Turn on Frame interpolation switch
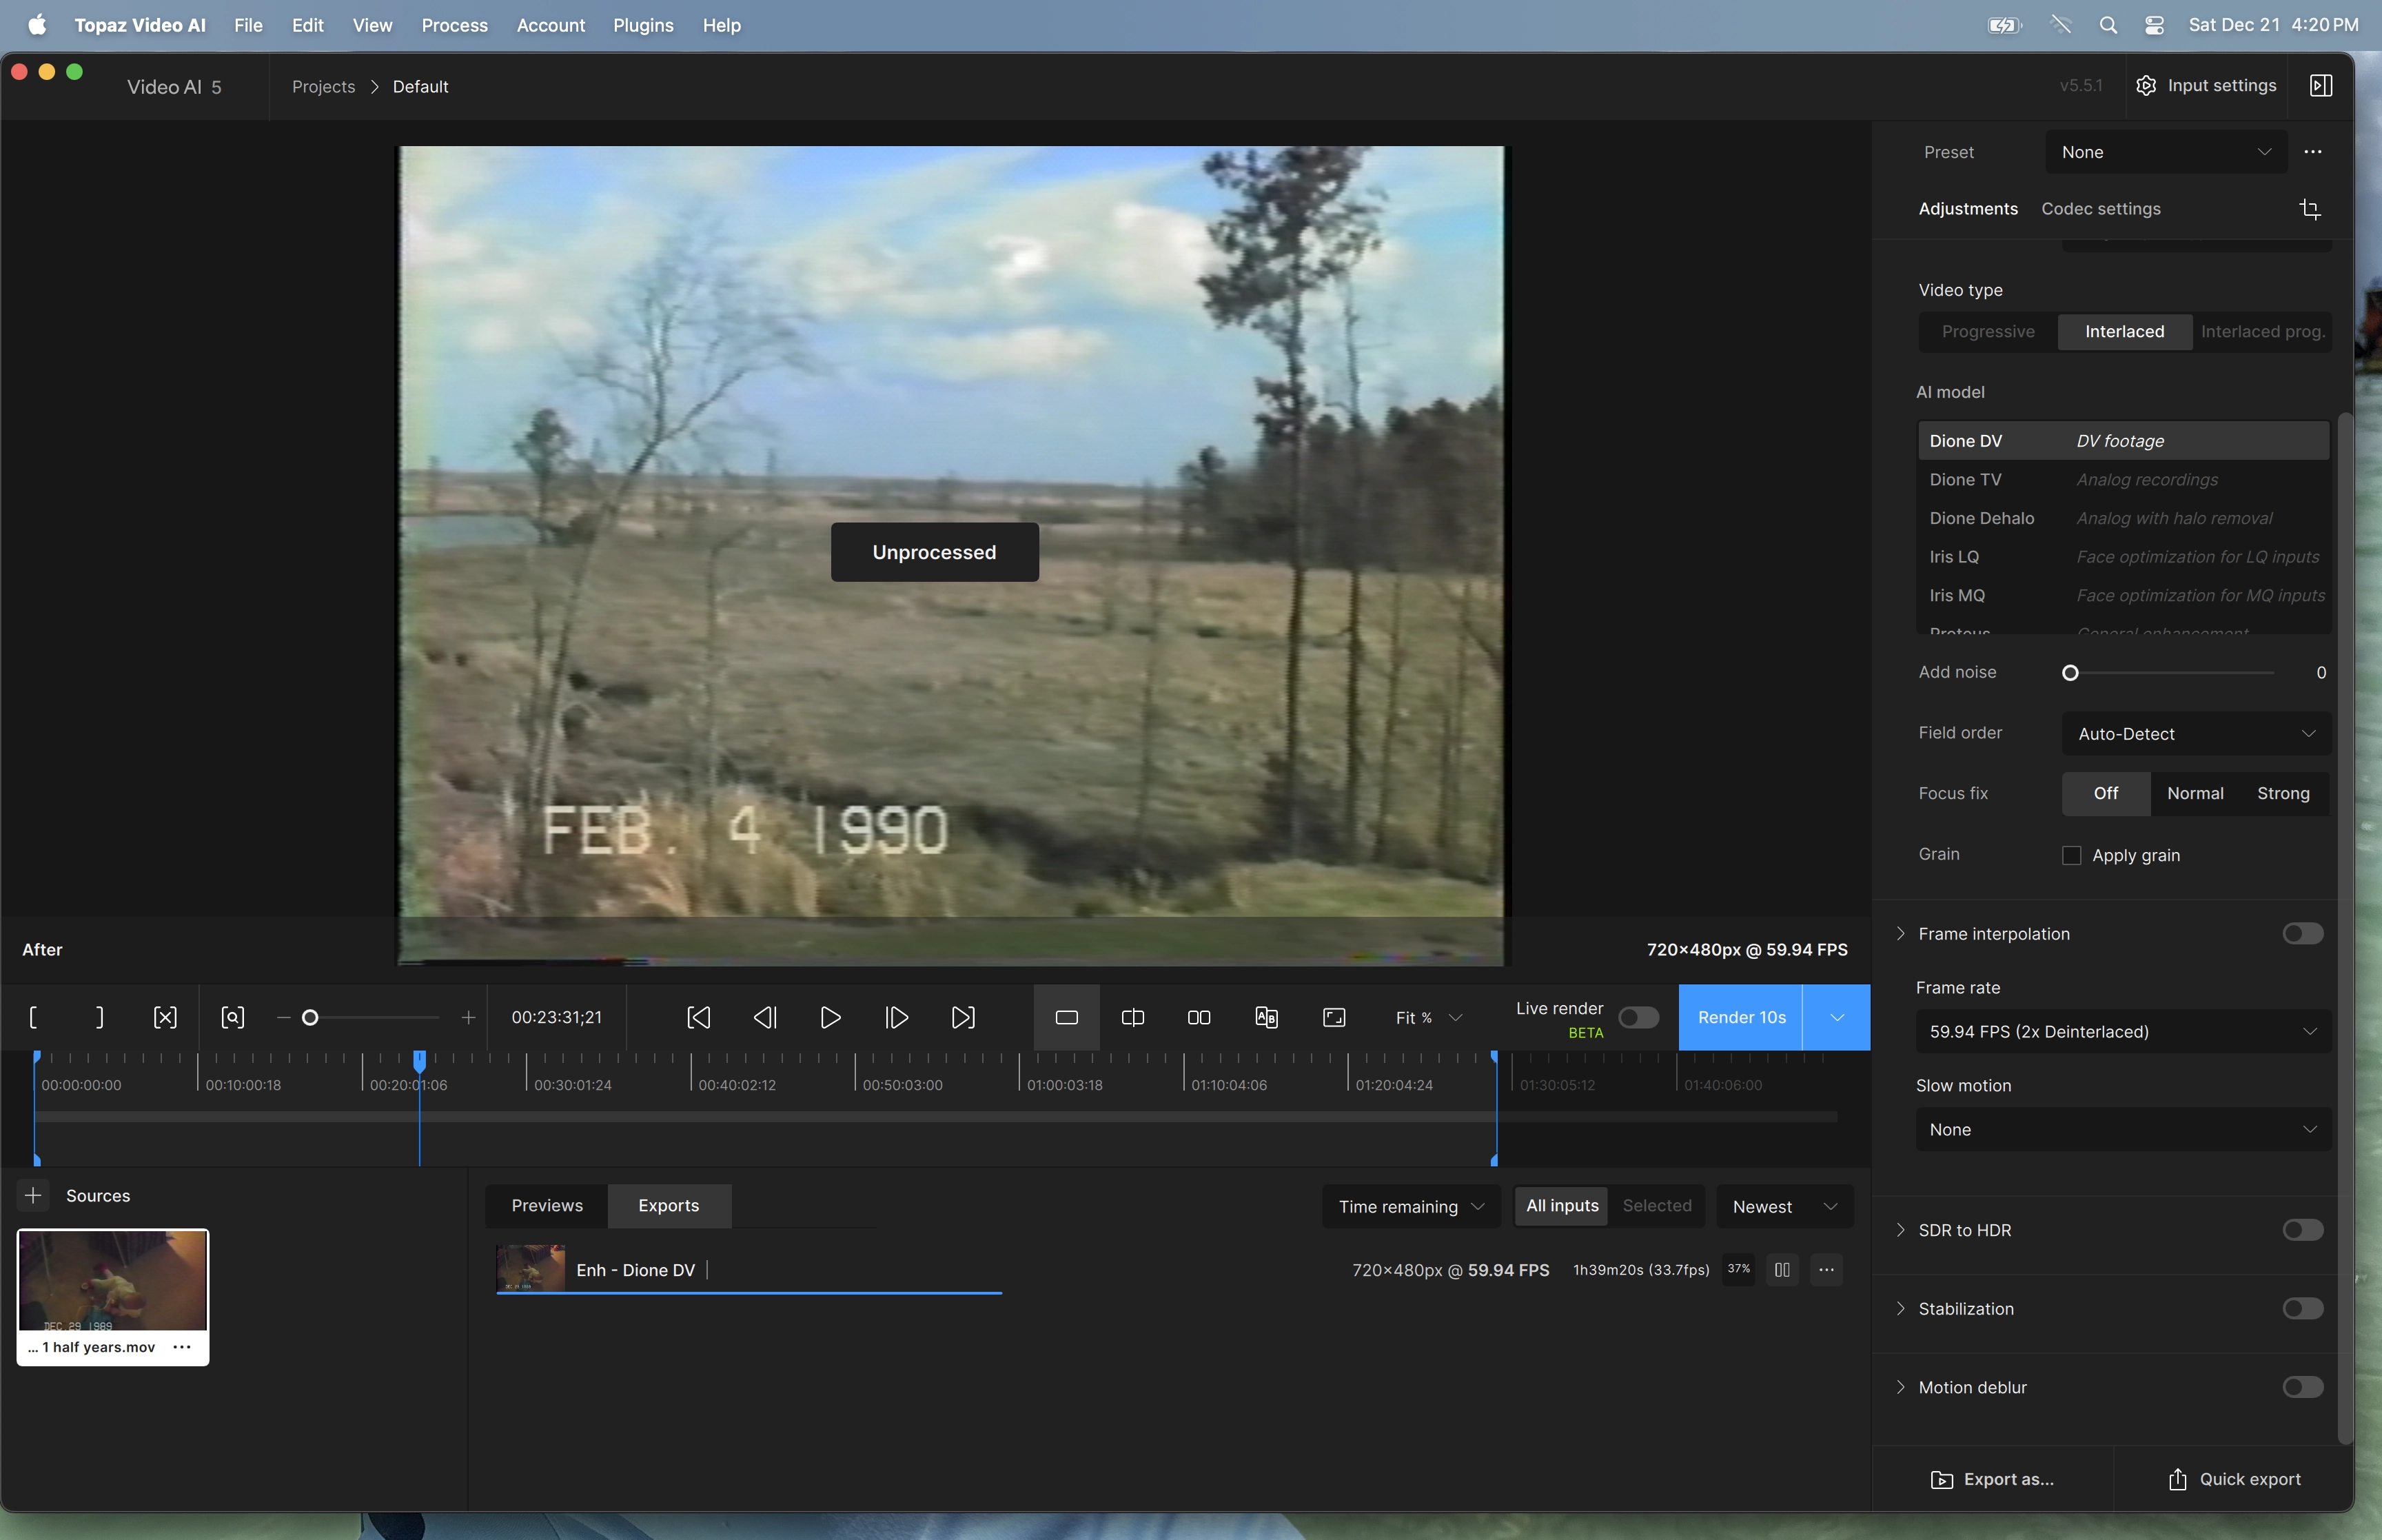The image size is (2382, 1540). tap(2302, 933)
